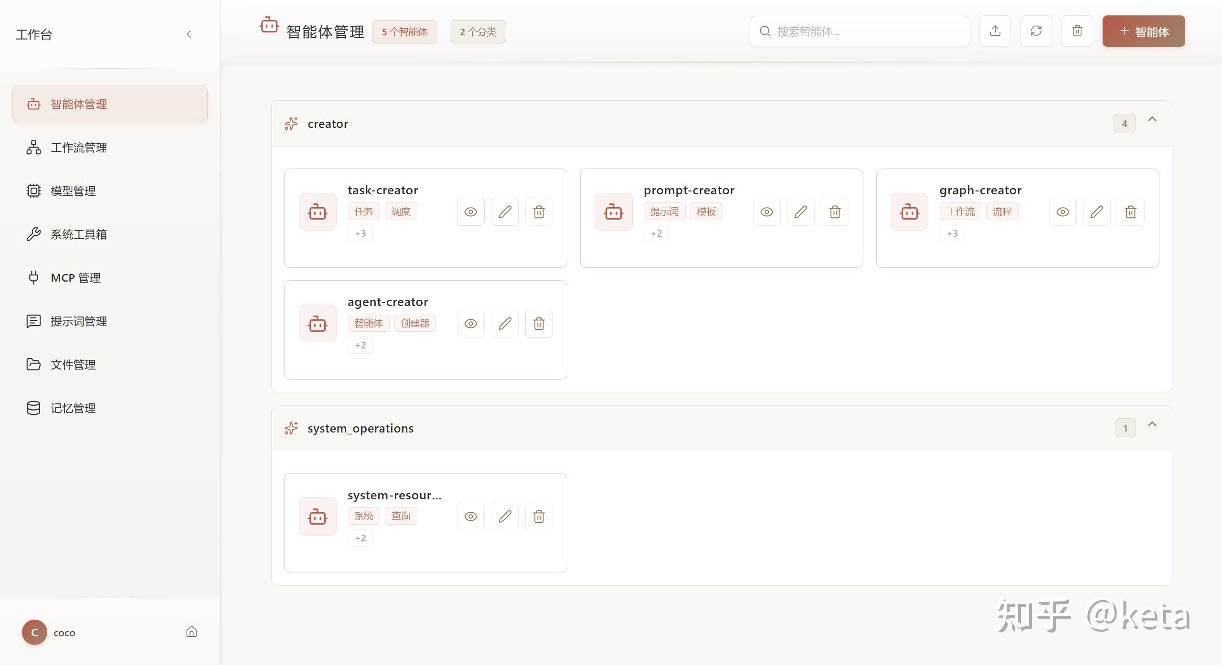Edit the system-resource agent via its pencil icon

[505, 516]
